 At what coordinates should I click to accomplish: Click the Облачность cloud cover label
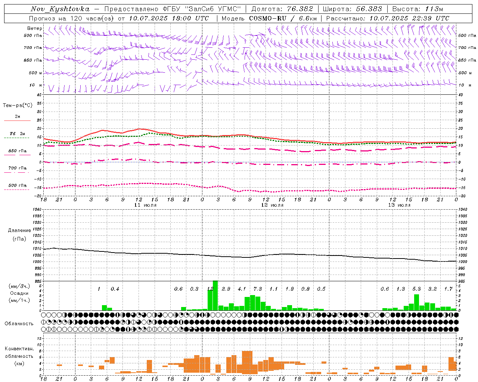[19, 324]
